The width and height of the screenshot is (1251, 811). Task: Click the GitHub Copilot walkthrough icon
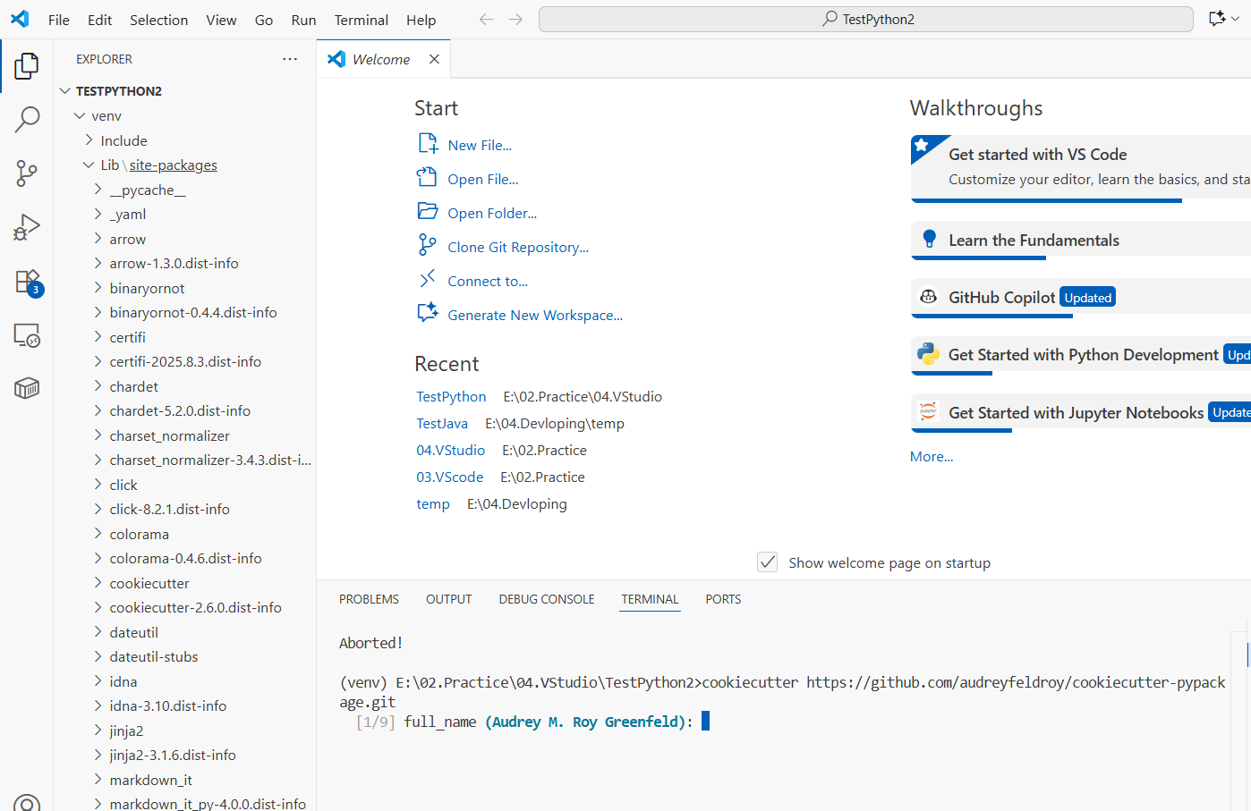929,297
